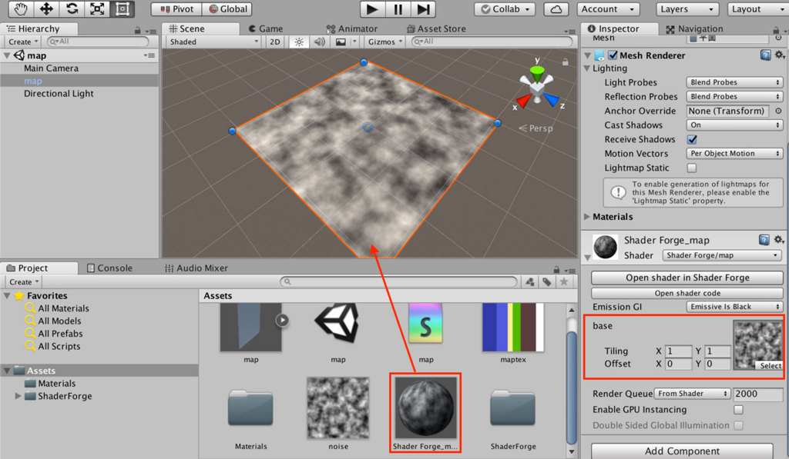Select the Hand tool
The image size is (789, 459).
click(x=21, y=8)
